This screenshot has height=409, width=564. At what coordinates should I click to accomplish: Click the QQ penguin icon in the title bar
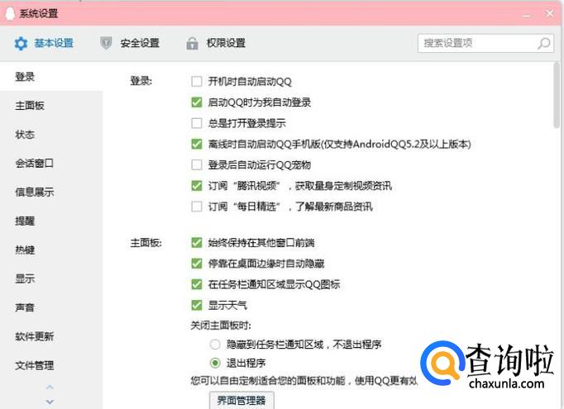click(x=10, y=14)
